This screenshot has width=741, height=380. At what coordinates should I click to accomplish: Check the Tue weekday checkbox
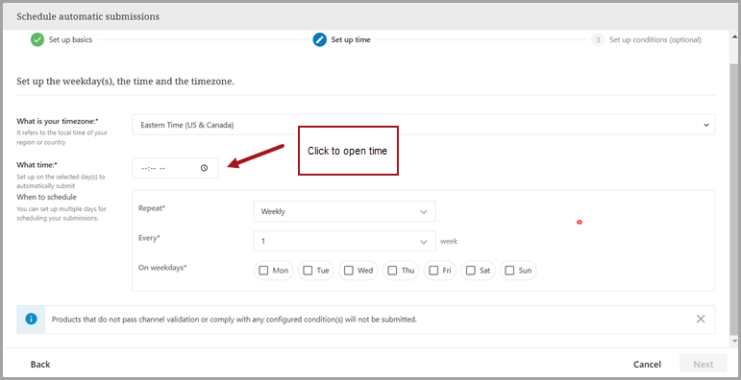pos(308,271)
